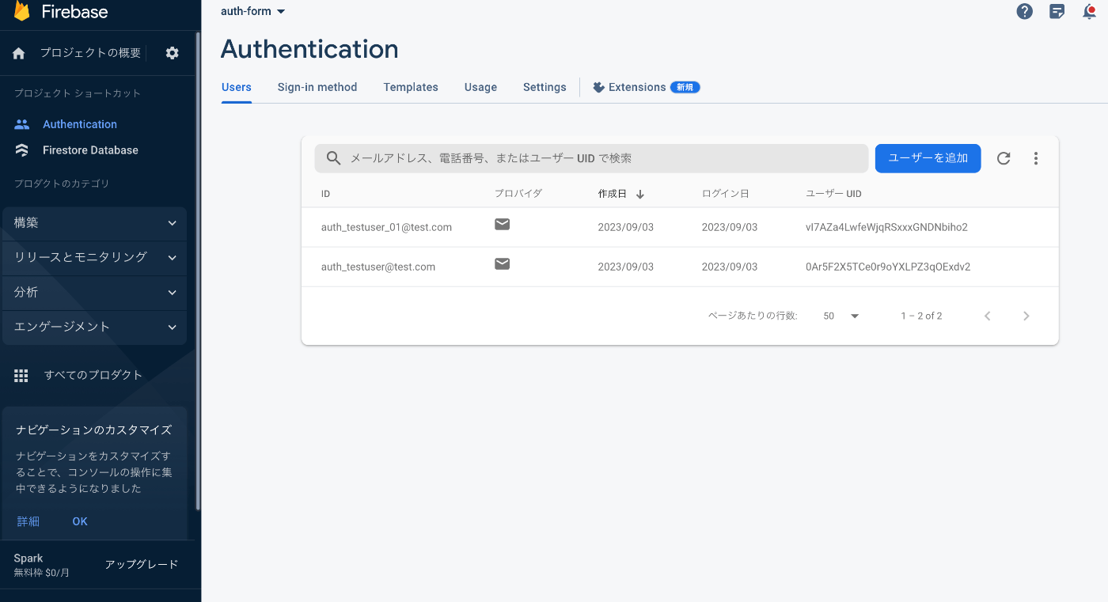This screenshot has width=1108, height=602.
Task: Expand the 分析 category
Action: 95,293
